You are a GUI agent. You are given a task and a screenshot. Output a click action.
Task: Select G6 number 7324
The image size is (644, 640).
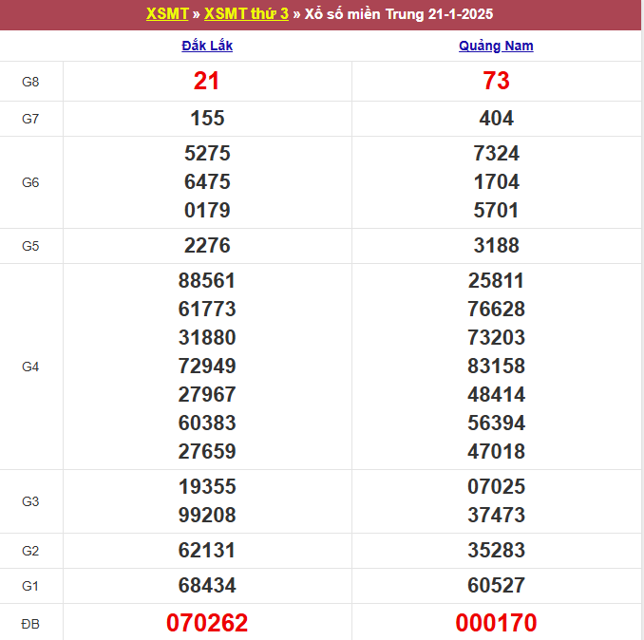pyautogui.click(x=496, y=154)
